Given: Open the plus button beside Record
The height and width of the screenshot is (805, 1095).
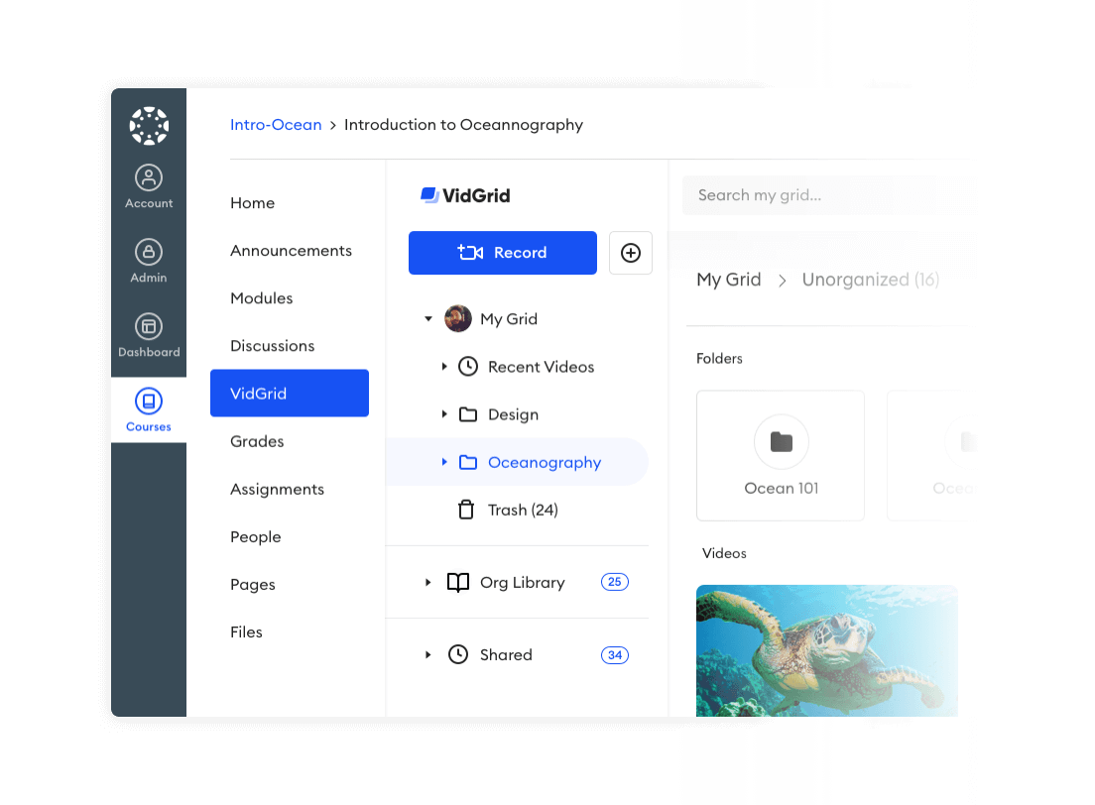Looking at the screenshot, I should click(631, 253).
